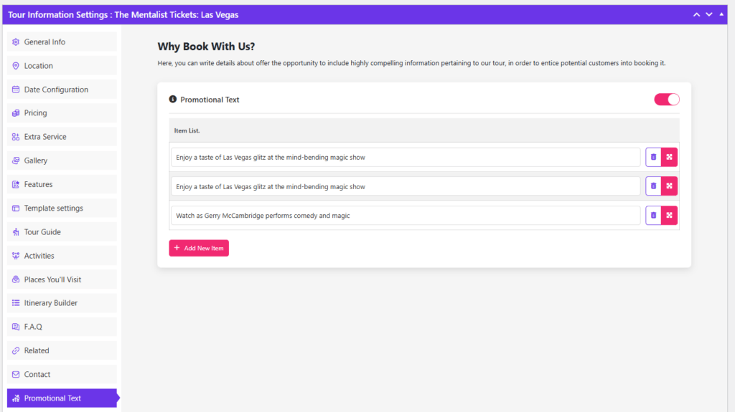Switch to the Location tab
The height and width of the screenshot is (412, 735).
click(x=62, y=65)
